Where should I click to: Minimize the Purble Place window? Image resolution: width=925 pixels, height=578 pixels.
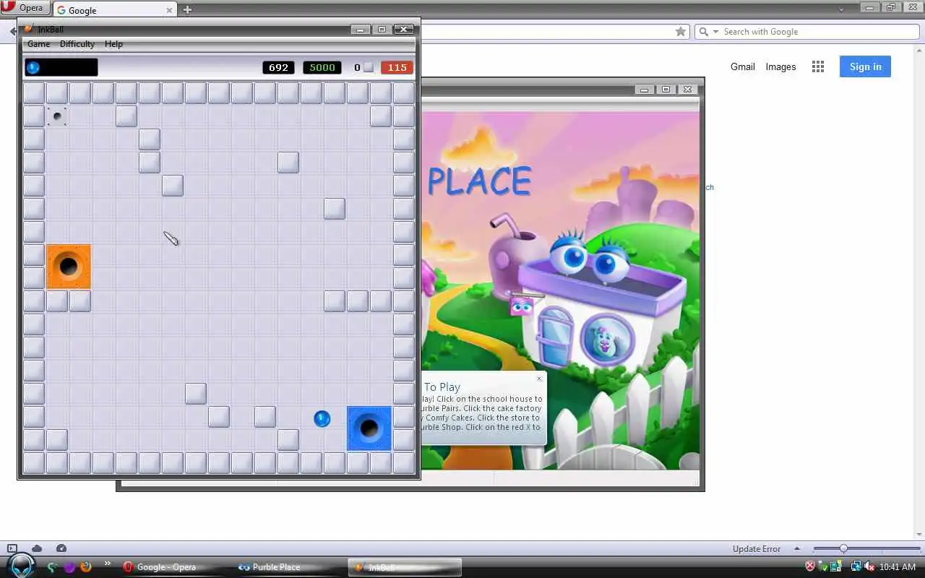[x=643, y=90]
